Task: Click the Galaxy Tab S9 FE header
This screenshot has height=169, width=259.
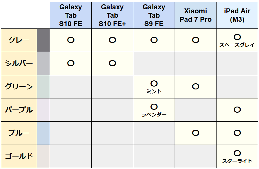Action: click(154, 15)
